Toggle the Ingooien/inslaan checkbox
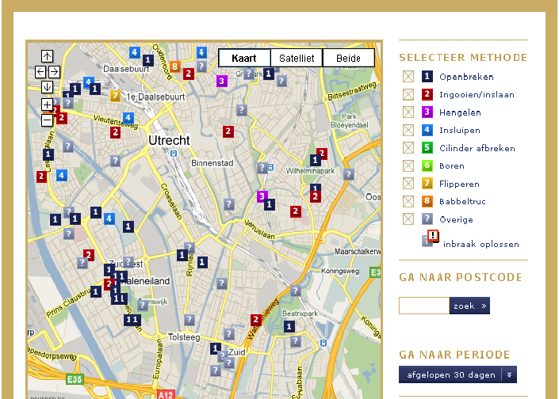This screenshot has width=559, height=399. coord(408,94)
